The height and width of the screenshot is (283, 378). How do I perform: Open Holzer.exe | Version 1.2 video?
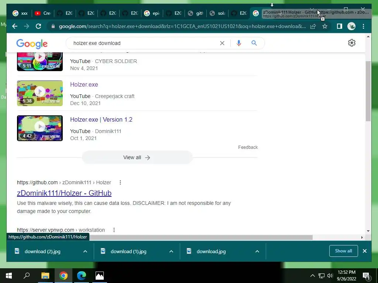point(101,120)
